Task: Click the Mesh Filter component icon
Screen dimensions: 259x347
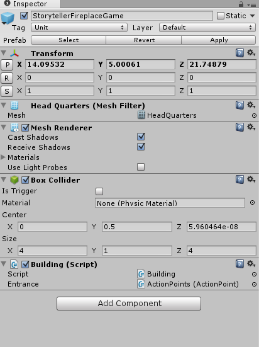Action: pos(14,105)
